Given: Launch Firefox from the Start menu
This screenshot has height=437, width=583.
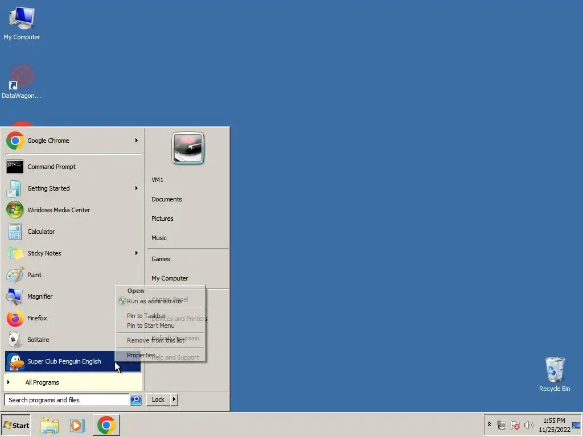Looking at the screenshot, I should [x=59, y=318].
